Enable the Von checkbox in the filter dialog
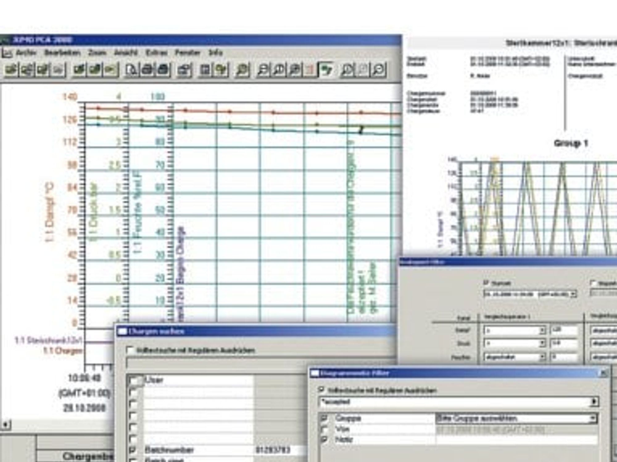 (x=324, y=429)
